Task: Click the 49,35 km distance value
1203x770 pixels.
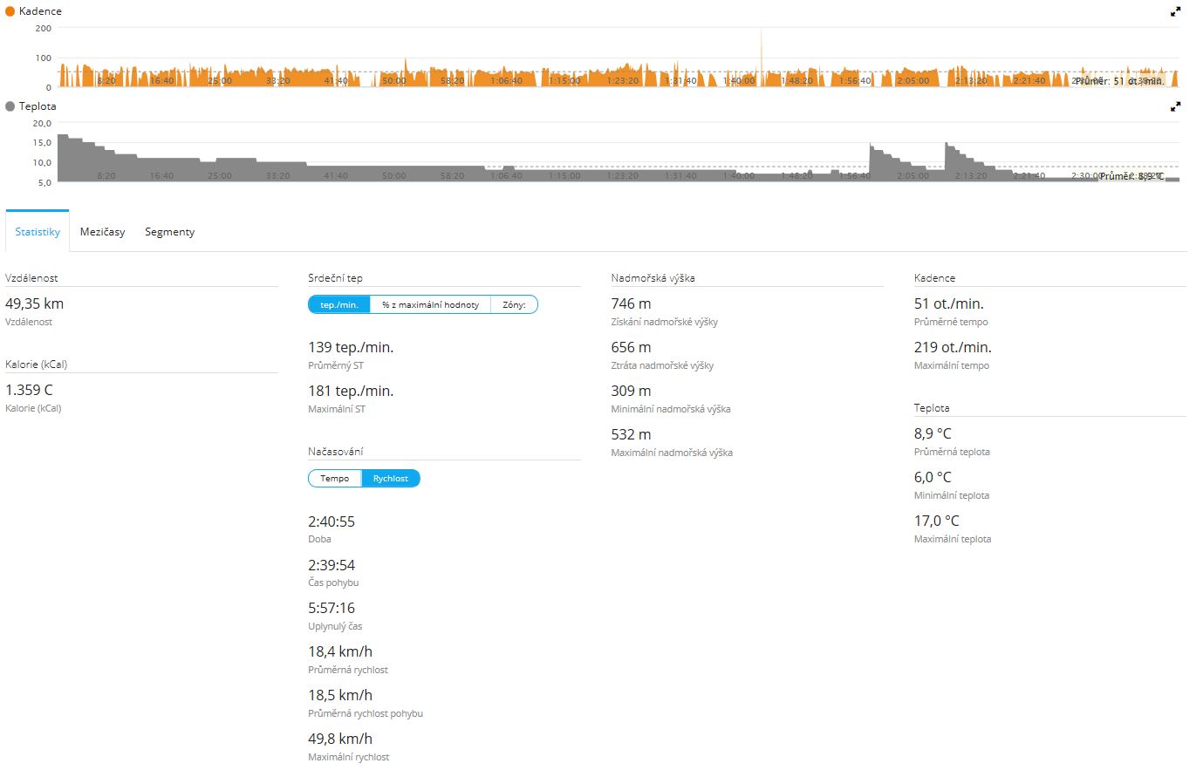Action: (x=35, y=303)
